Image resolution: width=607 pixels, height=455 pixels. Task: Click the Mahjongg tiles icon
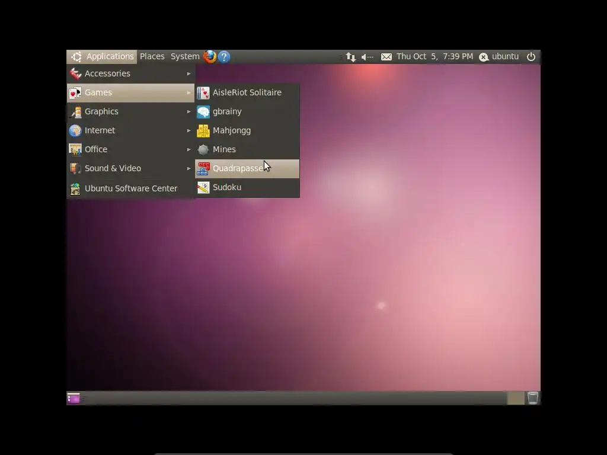(x=203, y=131)
